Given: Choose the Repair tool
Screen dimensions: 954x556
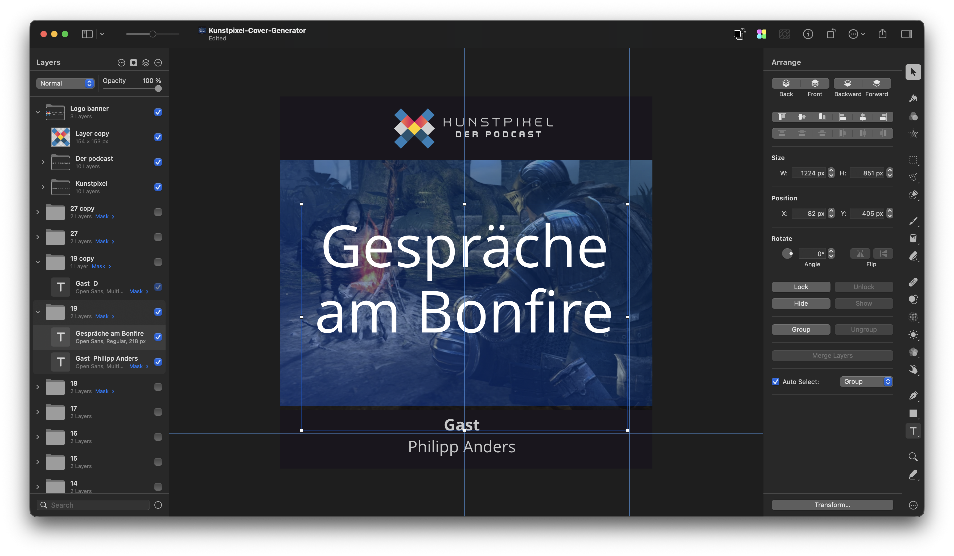Looking at the screenshot, I should (913, 282).
